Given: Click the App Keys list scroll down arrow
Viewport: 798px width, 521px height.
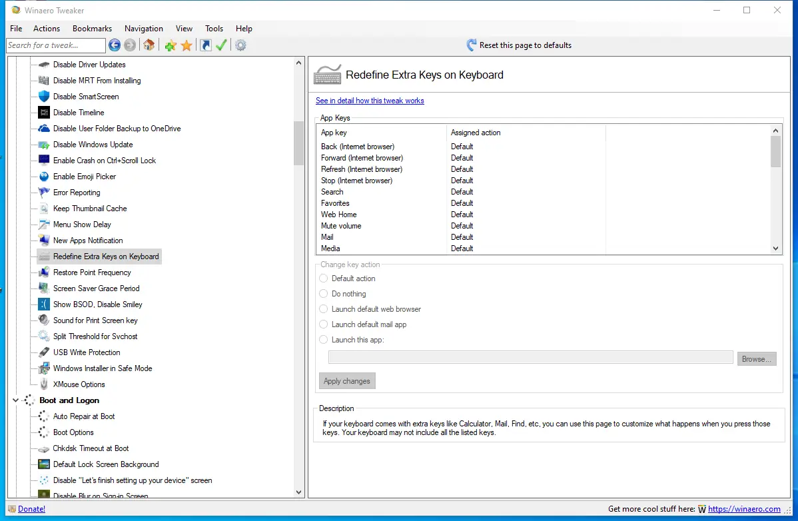Looking at the screenshot, I should (x=775, y=249).
